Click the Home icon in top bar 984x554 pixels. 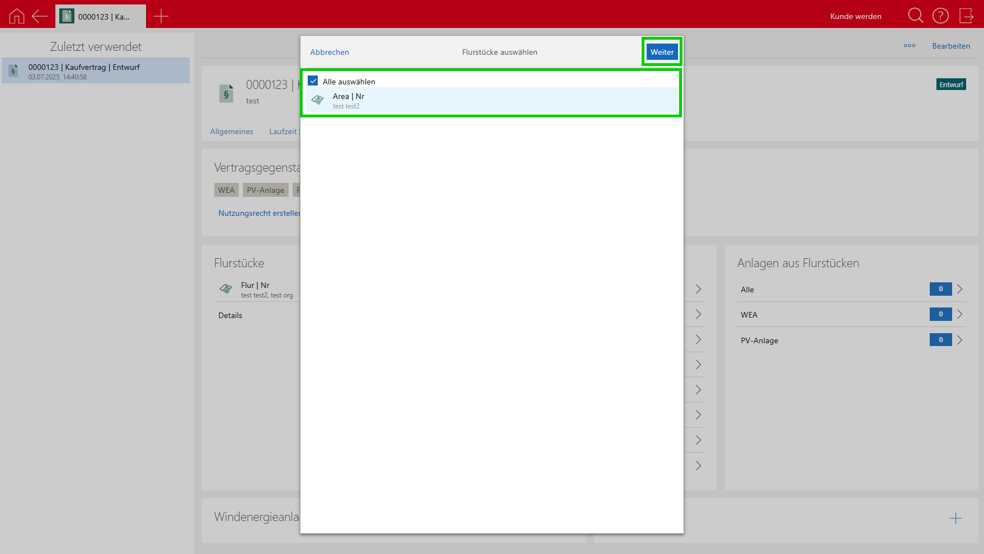(17, 16)
